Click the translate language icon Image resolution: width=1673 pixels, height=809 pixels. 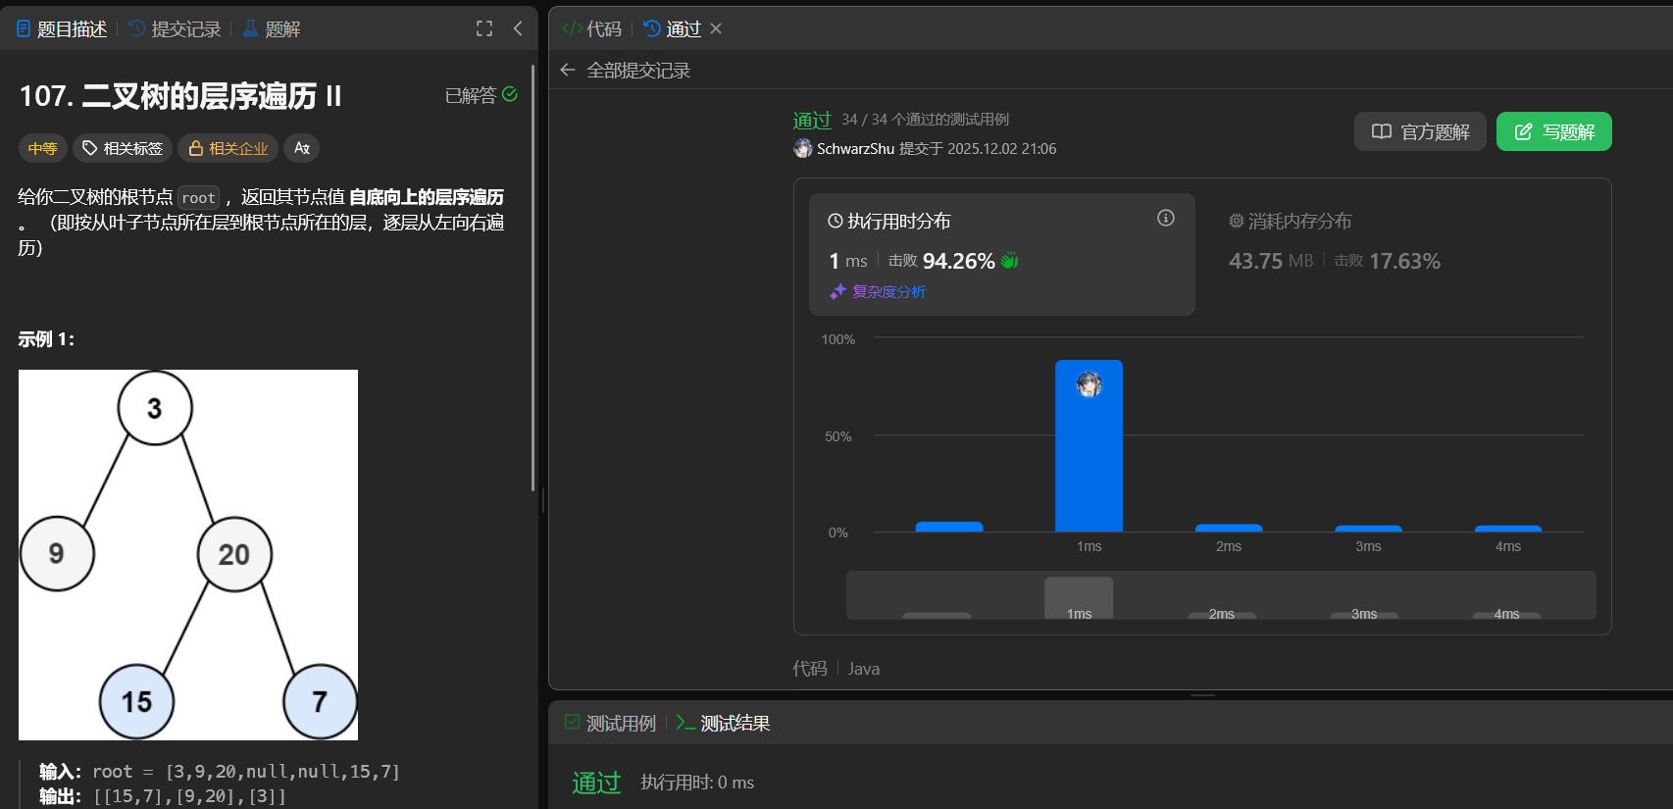pyautogui.click(x=302, y=148)
